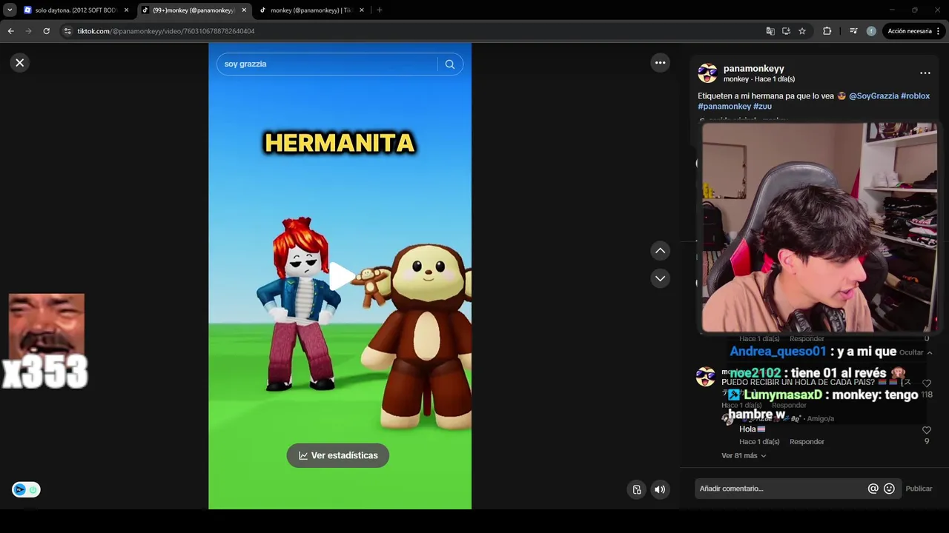Open #zuu hashtag

point(762,107)
